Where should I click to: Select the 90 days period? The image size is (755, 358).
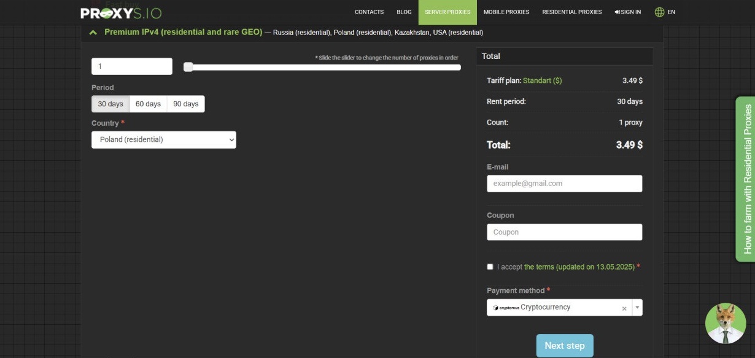[185, 104]
